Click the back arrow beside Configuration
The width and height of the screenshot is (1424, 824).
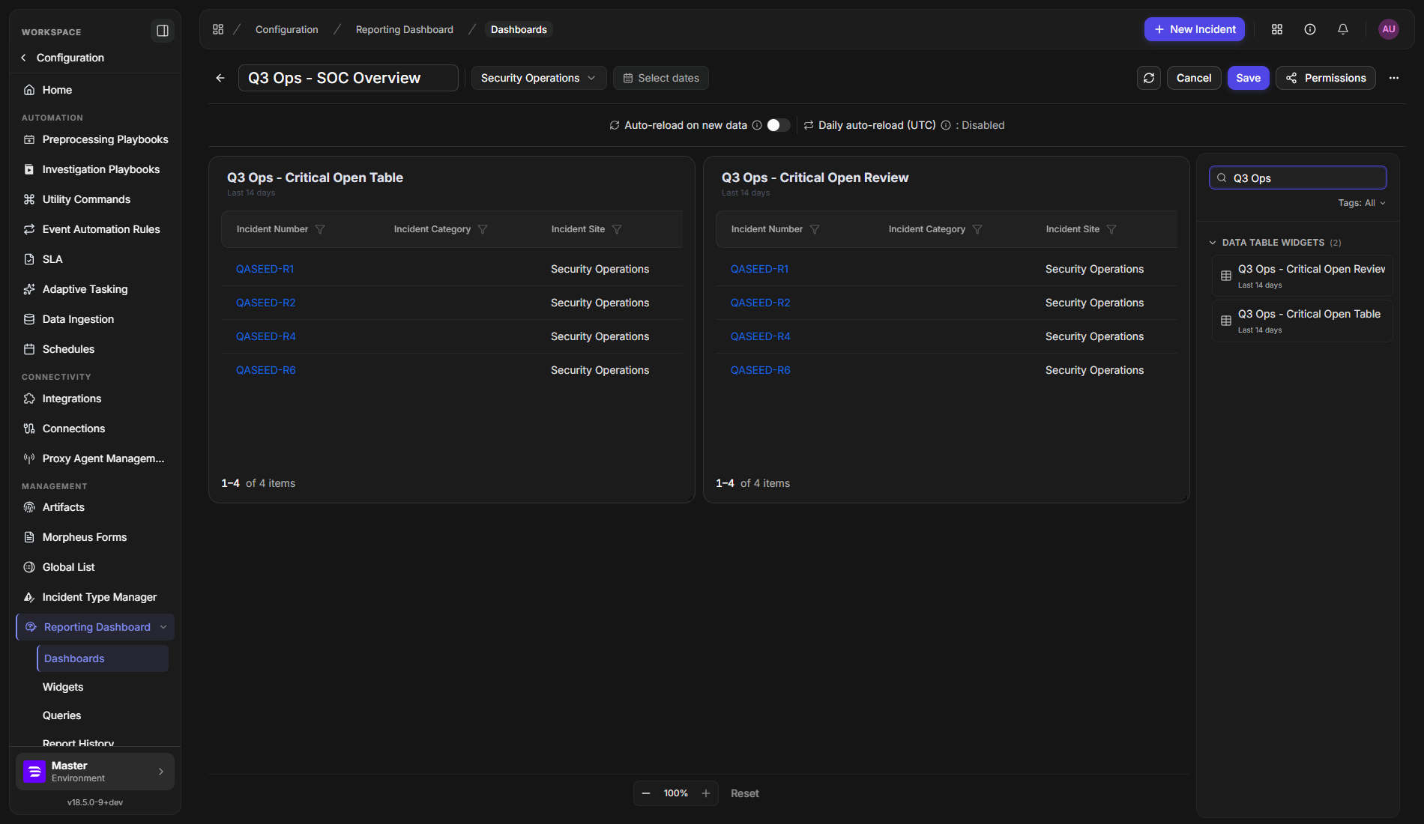tap(24, 58)
